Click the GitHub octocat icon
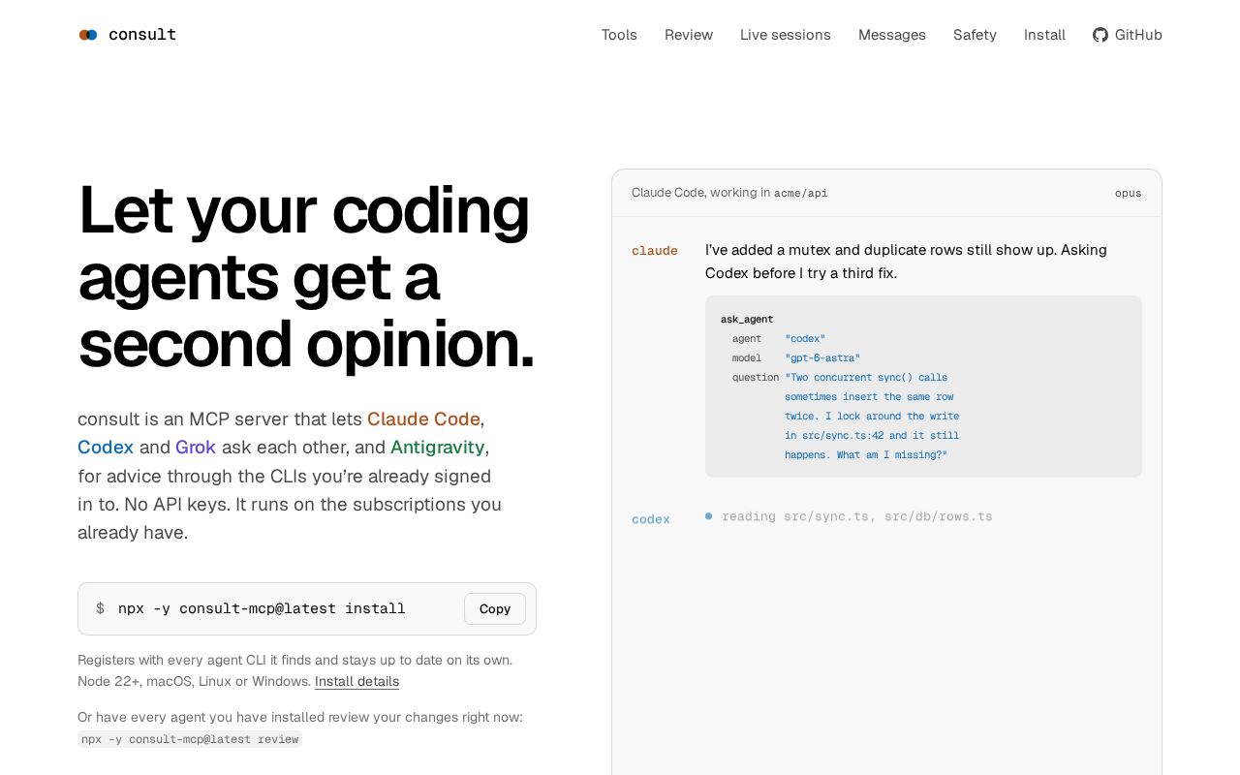 click(x=1100, y=35)
